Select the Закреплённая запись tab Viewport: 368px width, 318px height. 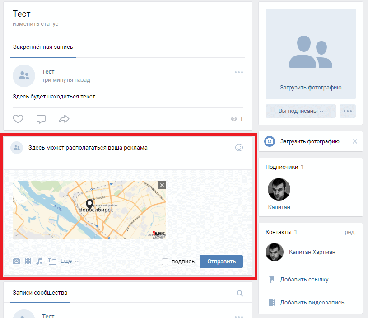[x=43, y=47]
